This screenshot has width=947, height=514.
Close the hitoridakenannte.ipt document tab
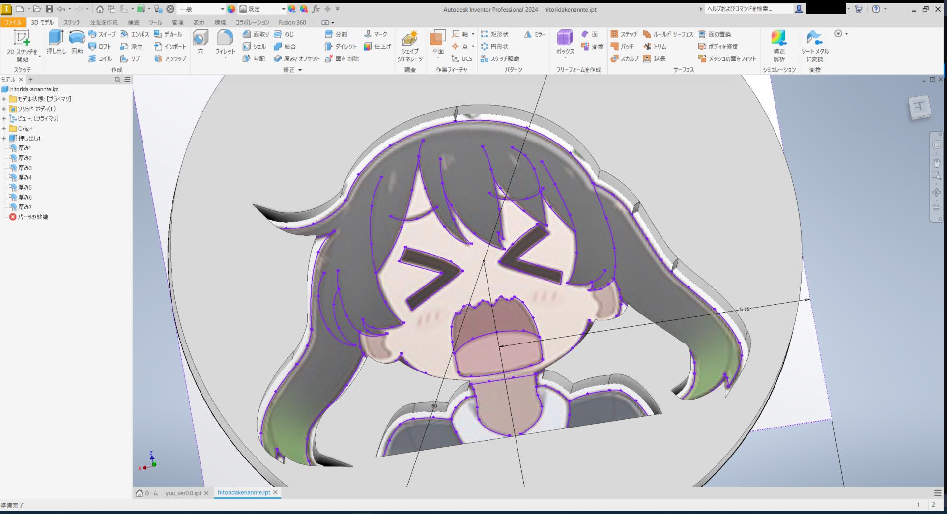[275, 492]
